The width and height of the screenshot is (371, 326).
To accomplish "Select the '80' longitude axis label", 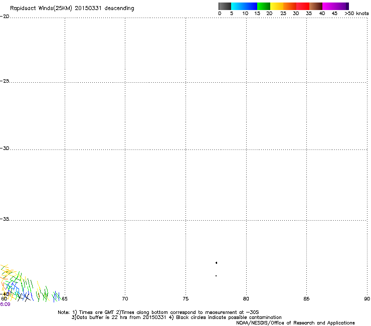I will pyautogui.click(x=246, y=299).
